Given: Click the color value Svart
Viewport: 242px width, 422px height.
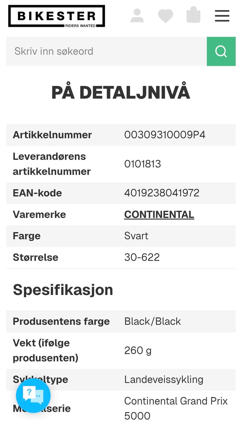Looking at the screenshot, I should click(136, 236).
